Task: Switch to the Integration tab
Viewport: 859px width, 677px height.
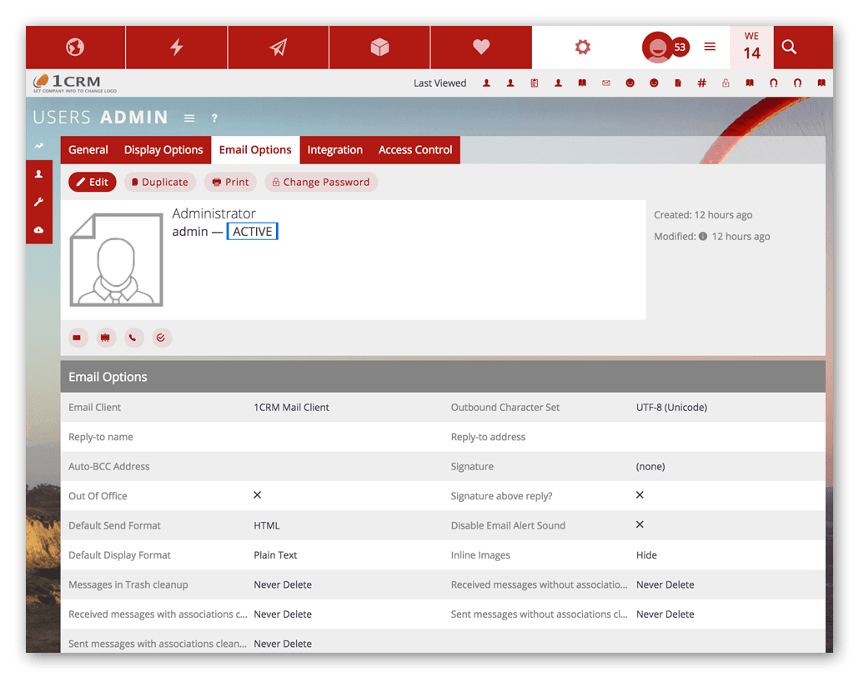Action: [x=334, y=150]
